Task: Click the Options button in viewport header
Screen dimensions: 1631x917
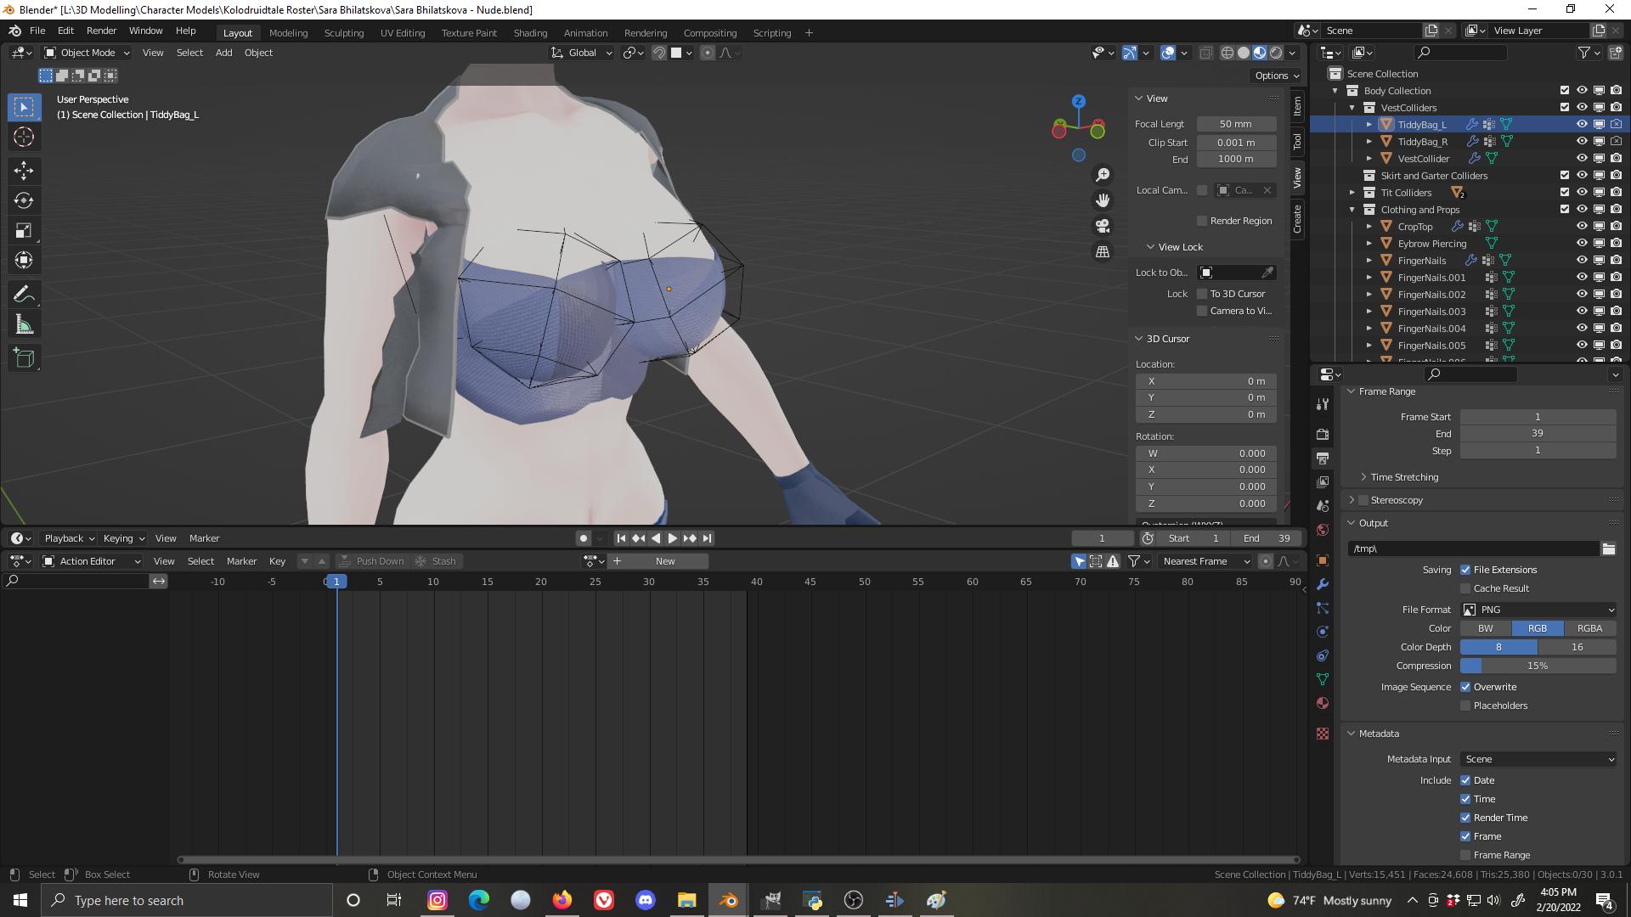Action: pyautogui.click(x=1277, y=76)
